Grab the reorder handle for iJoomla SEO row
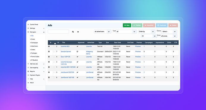The height and width of the screenshot is (110, 206). pos(49,46)
